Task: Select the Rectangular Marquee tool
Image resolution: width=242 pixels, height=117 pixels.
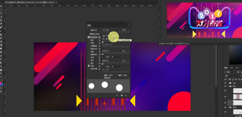Action: click(1, 10)
